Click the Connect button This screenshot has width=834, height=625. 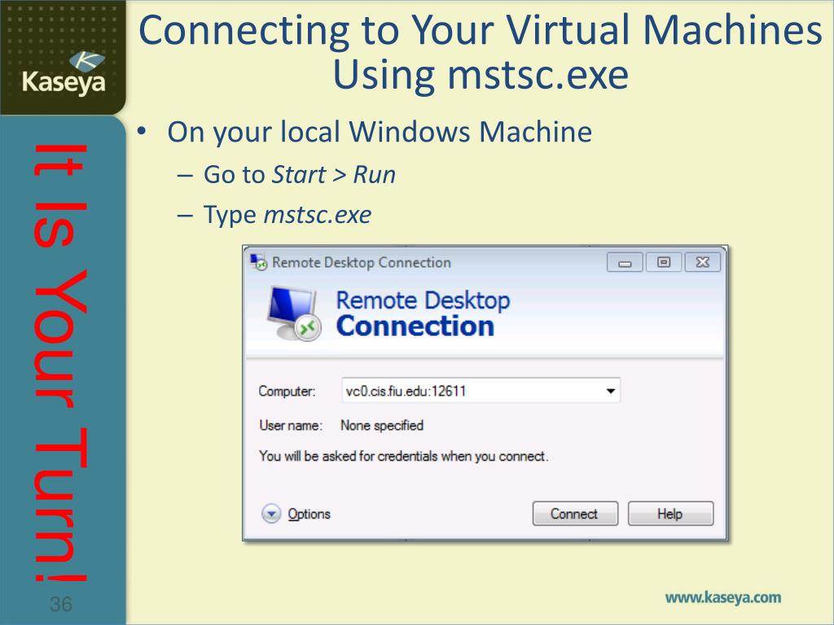coord(575,514)
